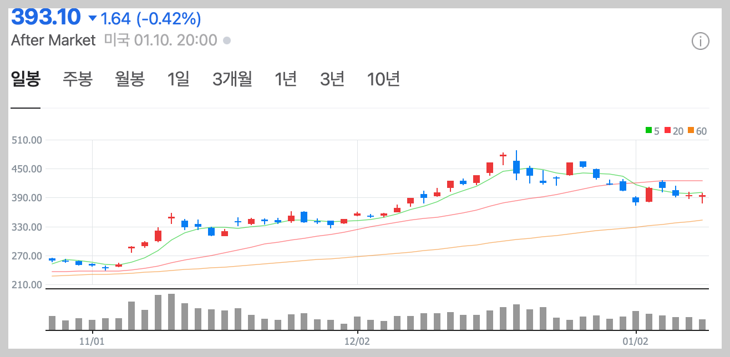This screenshot has width=730, height=357.
Task: Show the 10년 ten-year chart
Action: pos(383,79)
